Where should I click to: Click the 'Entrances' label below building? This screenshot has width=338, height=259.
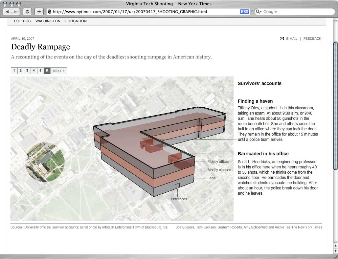(x=179, y=199)
